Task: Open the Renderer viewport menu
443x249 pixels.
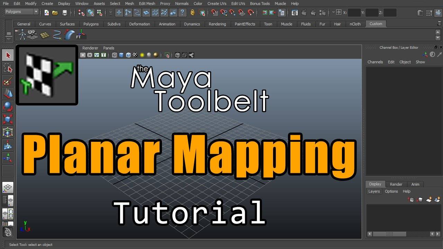Action: point(90,48)
